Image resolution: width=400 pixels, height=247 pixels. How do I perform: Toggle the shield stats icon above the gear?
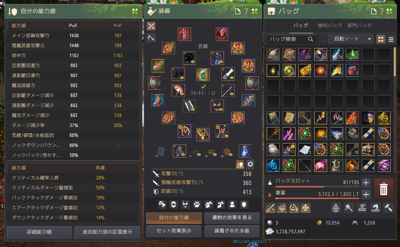point(240,164)
